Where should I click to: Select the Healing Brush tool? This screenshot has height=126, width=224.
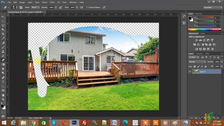3,43
